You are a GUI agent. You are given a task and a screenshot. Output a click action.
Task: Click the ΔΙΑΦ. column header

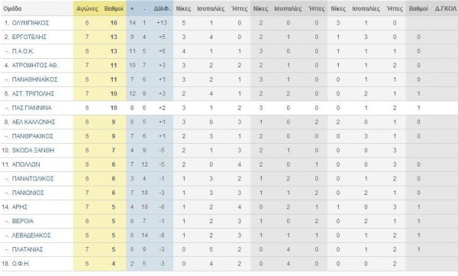click(162, 8)
